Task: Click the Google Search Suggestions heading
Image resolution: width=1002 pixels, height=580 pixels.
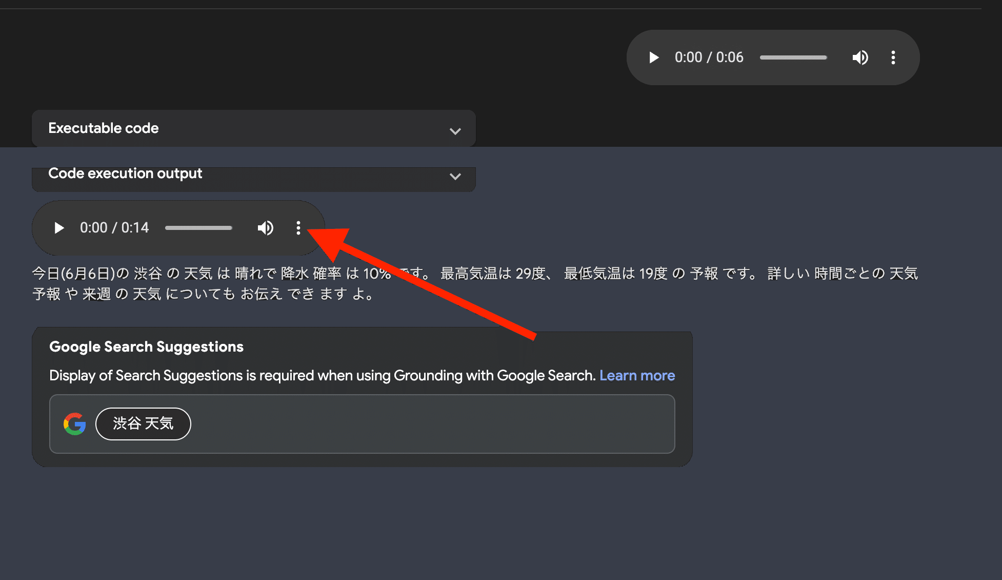Action: coord(146,347)
